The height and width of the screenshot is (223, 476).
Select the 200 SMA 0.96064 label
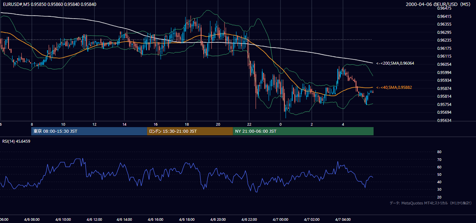click(x=395, y=63)
